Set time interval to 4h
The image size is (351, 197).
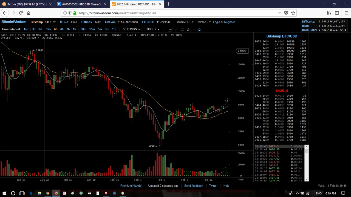coord(62,29)
